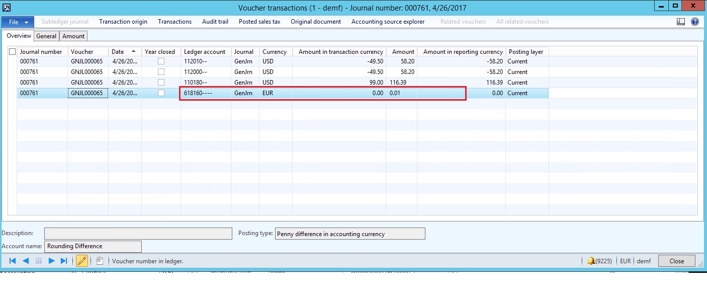707x298 pixels.
Task: Open the notifications bell icon
Action: tap(591, 261)
